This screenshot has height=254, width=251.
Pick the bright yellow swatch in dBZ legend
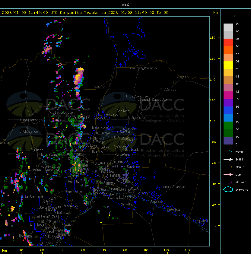(x=228, y=65)
